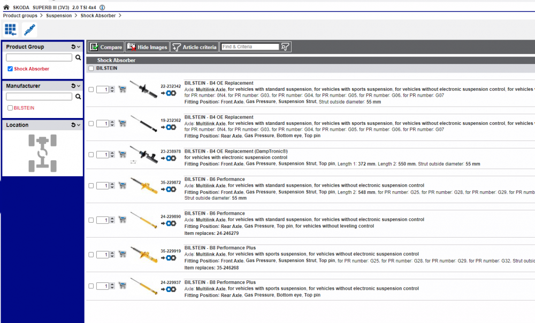Click the red BILSTEIN manufacturer label
The width and height of the screenshot is (535, 323).
tap(24, 108)
